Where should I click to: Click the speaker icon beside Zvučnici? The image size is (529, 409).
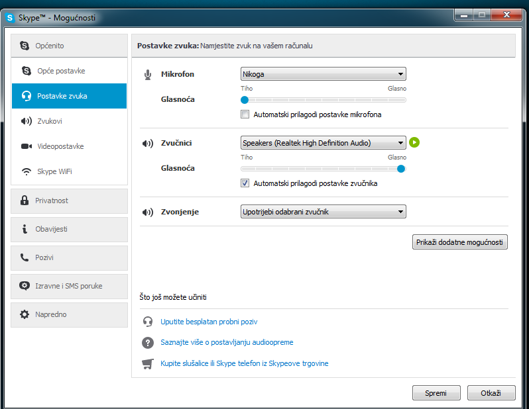pyautogui.click(x=148, y=143)
